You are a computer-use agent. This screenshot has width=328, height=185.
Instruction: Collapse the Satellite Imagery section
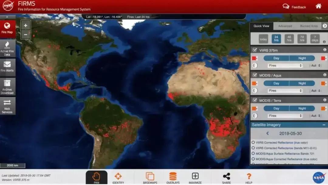click(324, 125)
